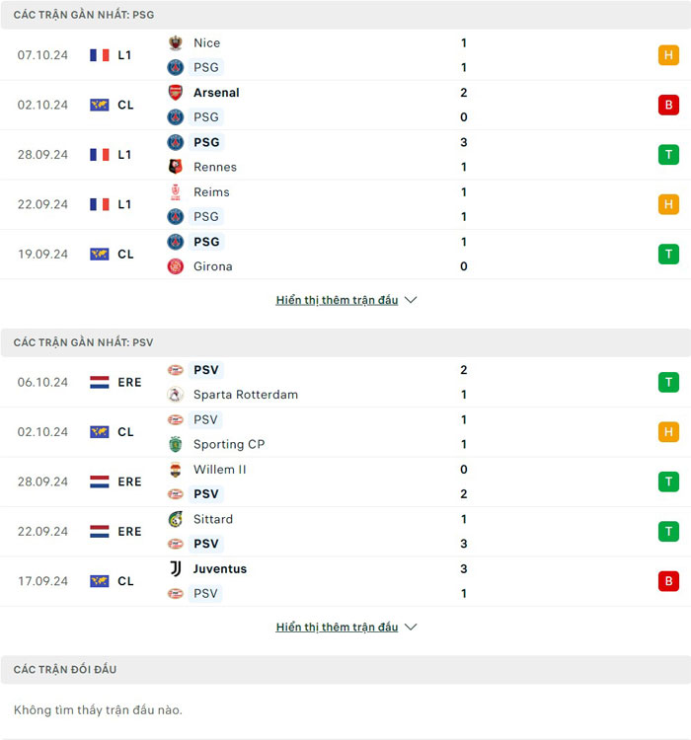
Task: Expand more PSV matches with chevron
Action: (x=411, y=628)
